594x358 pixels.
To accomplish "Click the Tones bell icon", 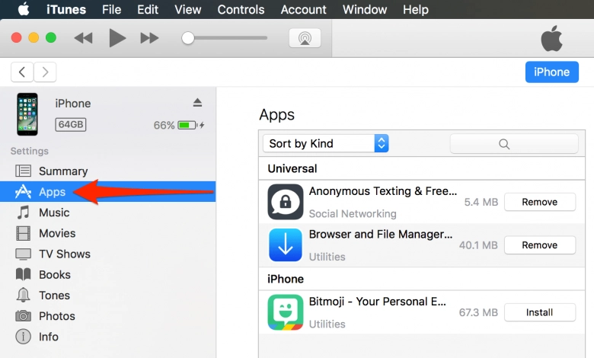I will 23,295.
